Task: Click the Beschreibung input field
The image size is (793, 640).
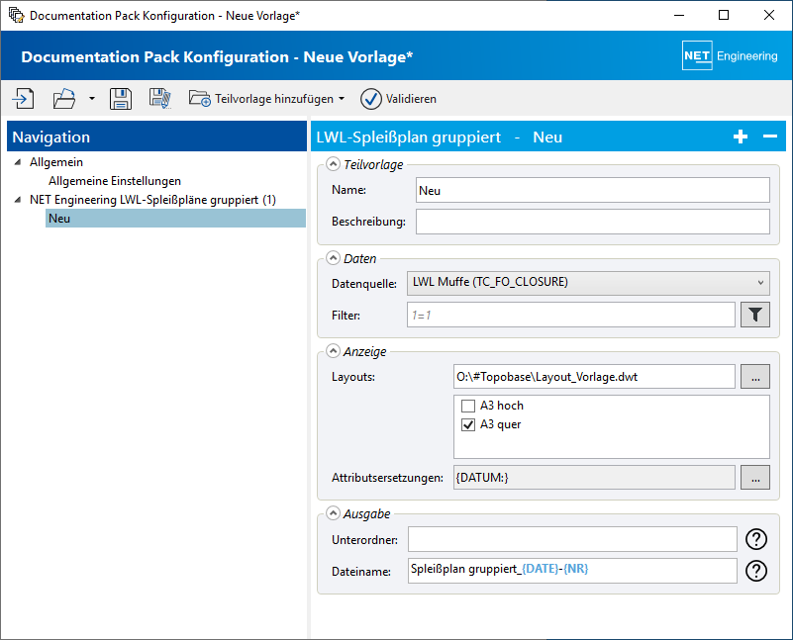Action: tap(593, 222)
